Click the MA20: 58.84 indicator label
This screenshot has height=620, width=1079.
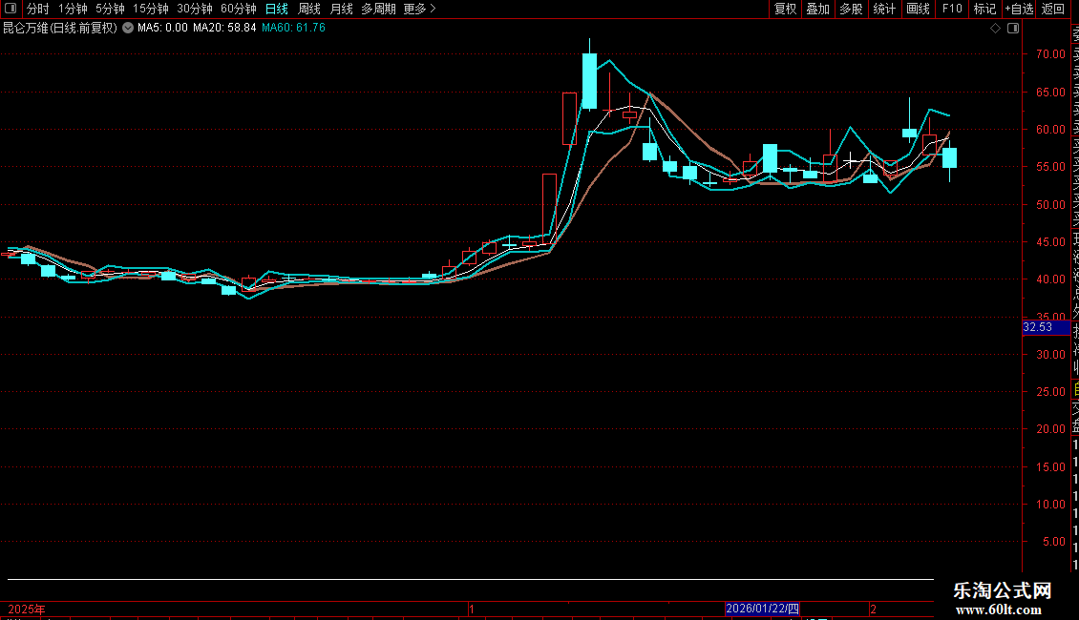224,29
